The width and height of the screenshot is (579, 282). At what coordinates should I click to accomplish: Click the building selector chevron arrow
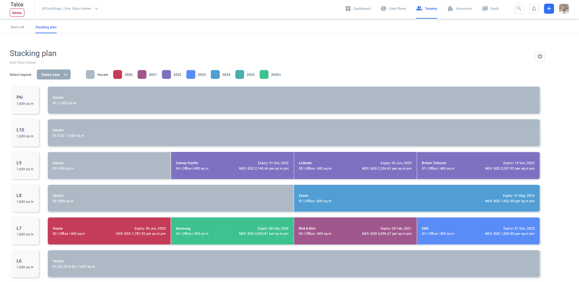point(96,9)
